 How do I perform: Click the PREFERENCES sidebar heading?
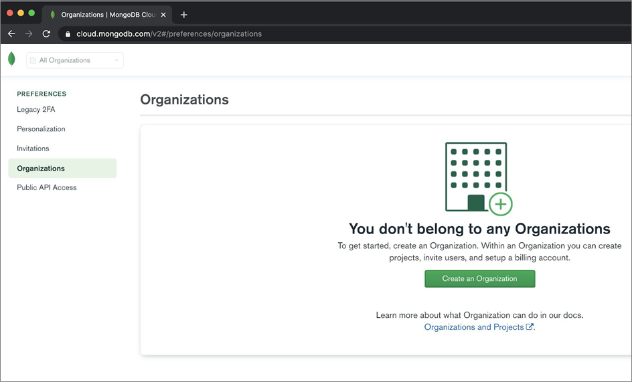(x=42, y=94)
